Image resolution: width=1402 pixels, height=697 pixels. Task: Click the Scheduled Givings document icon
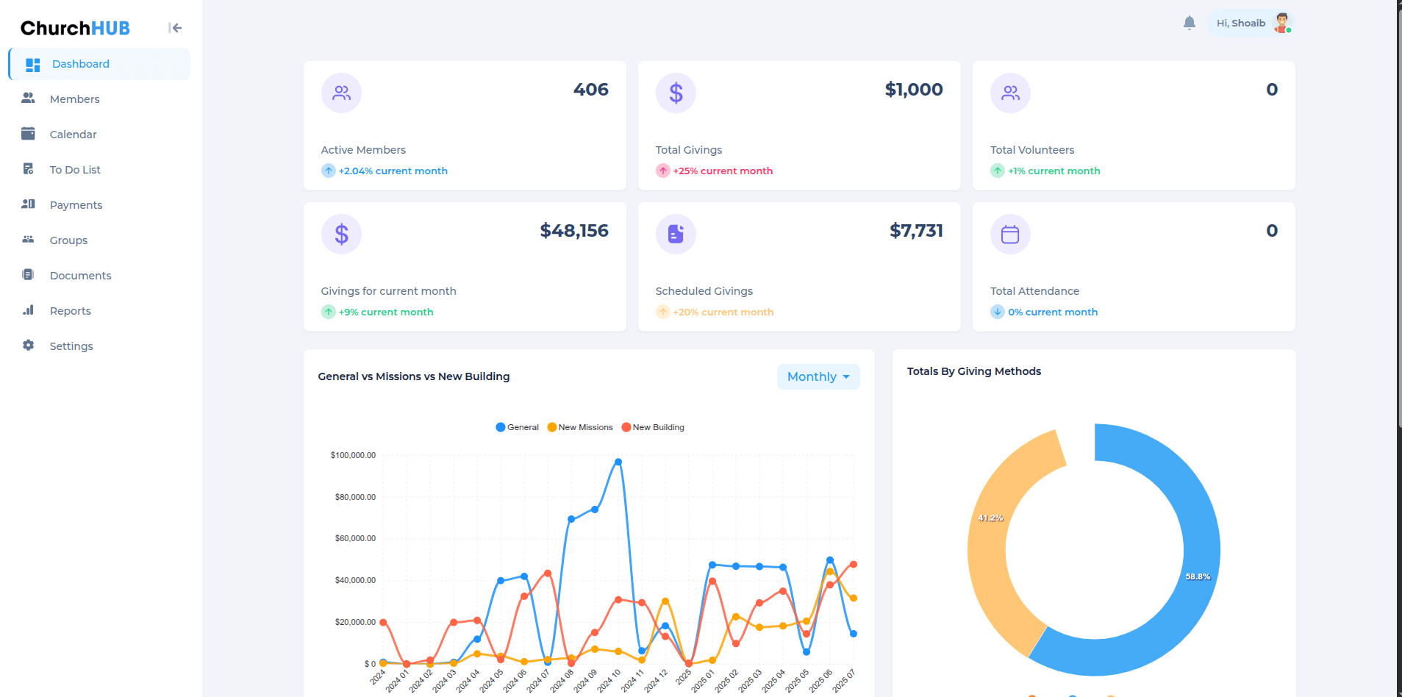[x=676, y=234]
